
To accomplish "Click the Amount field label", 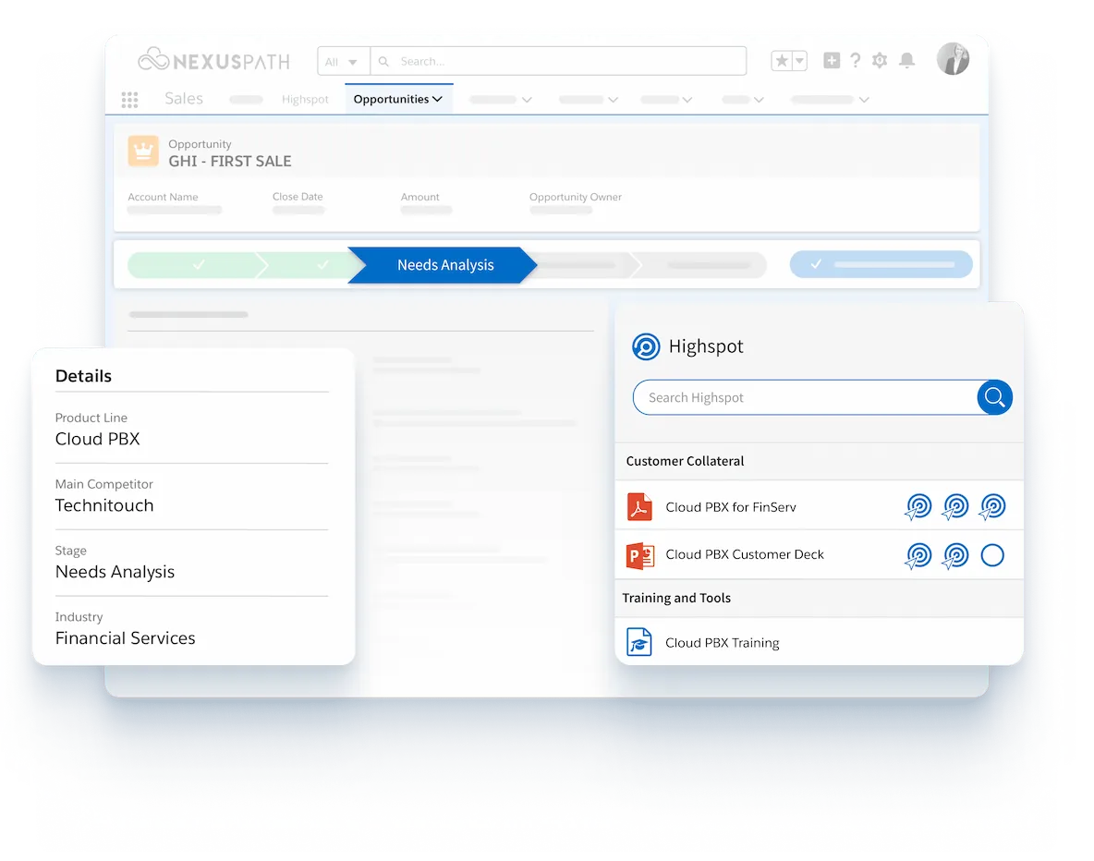I will click(420, 197).
